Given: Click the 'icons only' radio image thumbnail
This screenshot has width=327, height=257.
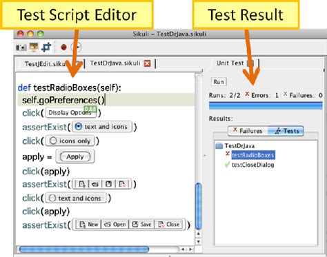Looking at the screenshot, I should click(70, 141).
